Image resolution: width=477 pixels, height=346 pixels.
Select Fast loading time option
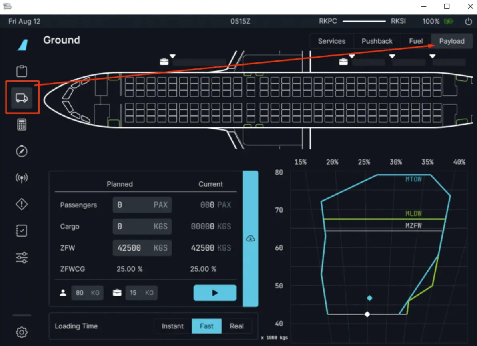[x=206, y=326]
